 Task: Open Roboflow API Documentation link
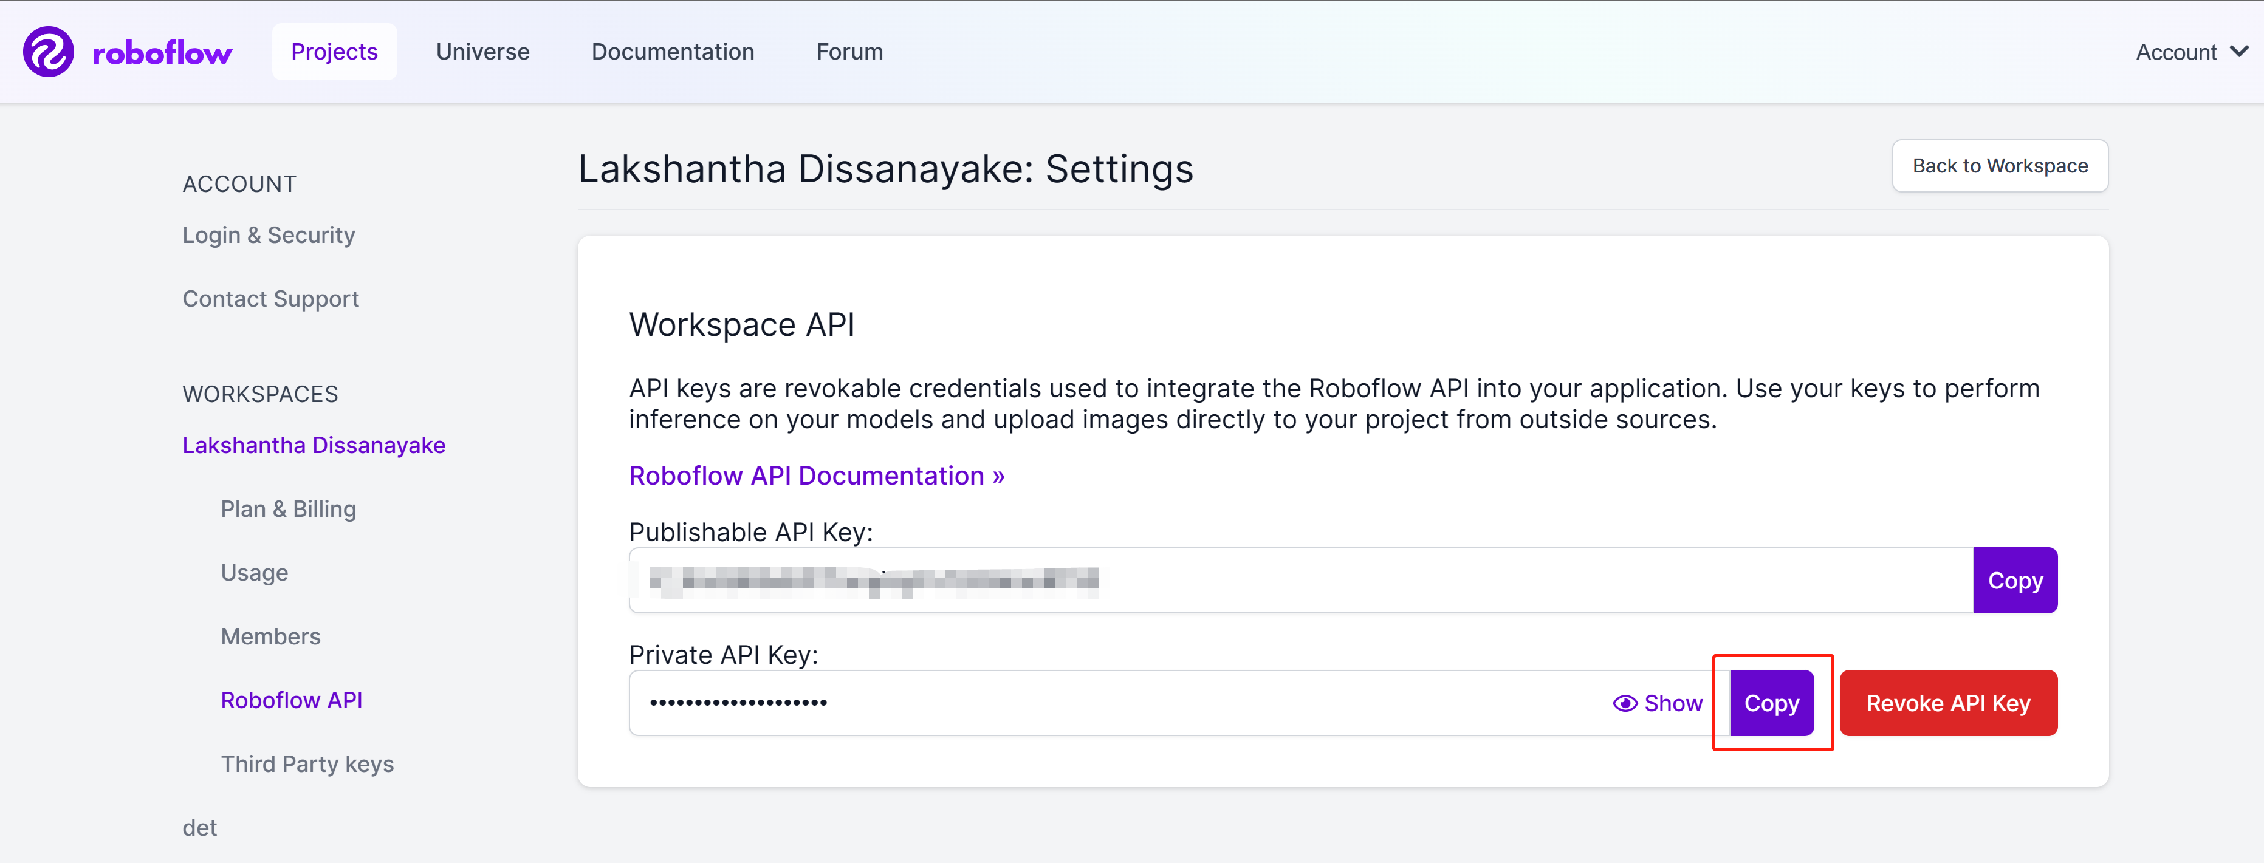pyautogui.click(x=817, y=476)
